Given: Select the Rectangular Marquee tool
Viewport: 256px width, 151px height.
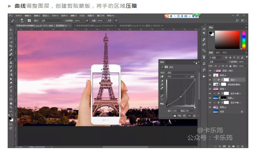Looking at the screenshot, I should pyautogui.click(x=11, y=34).
